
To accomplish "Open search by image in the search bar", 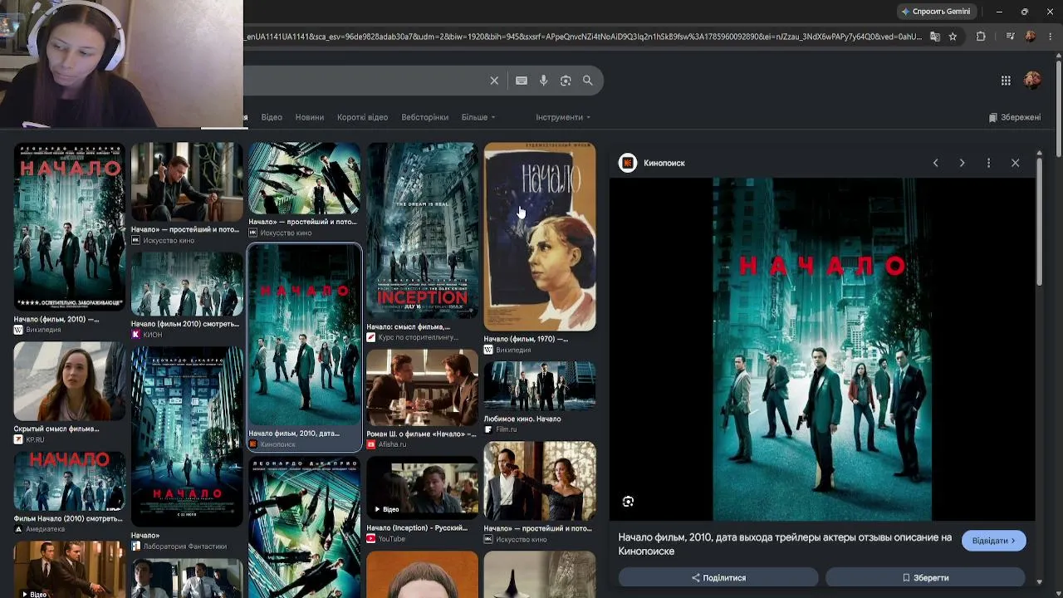I will 566,81.
